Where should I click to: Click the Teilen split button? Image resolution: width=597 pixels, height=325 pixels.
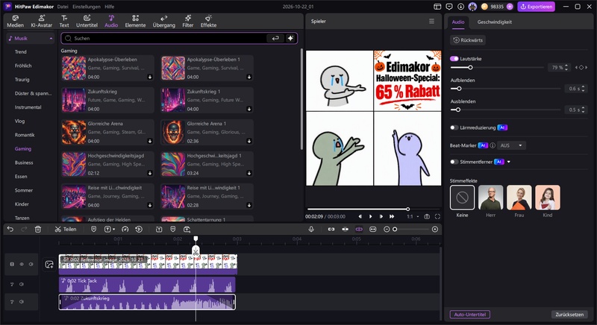(66, 229)
